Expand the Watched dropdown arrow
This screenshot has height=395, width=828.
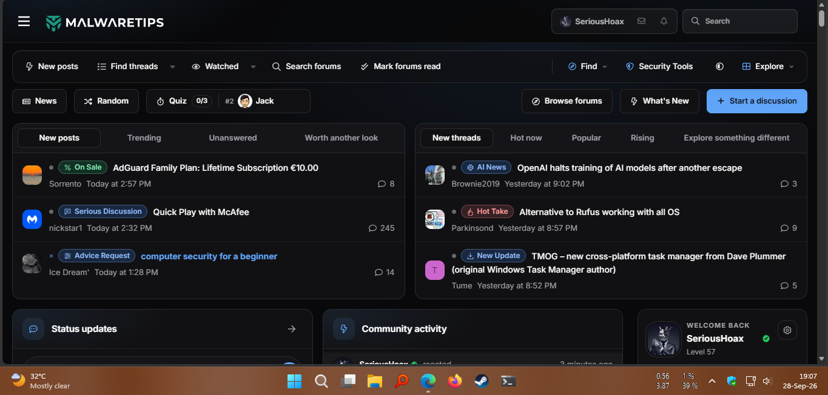253,67
